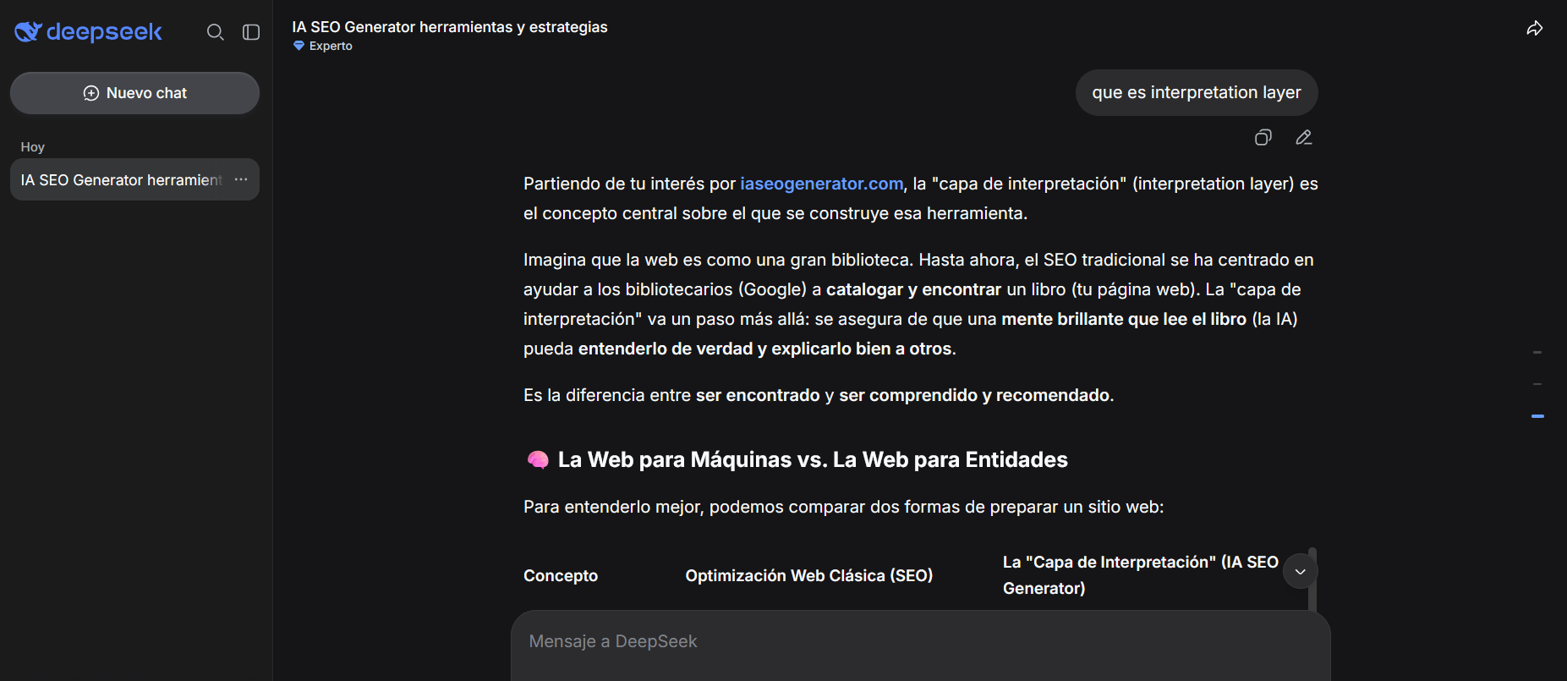The height and width of the screenshot is (681, 1567).
Task: Click the user bubble 'que es interpretation layer'
Action: click(x=1196, y=92)
